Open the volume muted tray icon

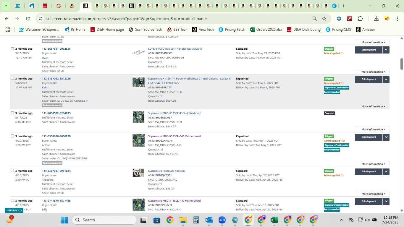[367, 220]
